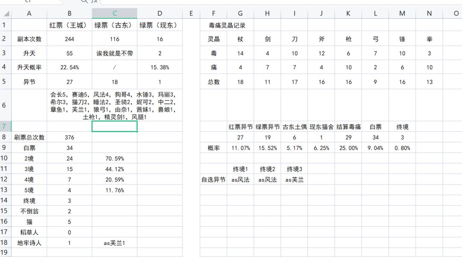462x257 pixels.
Task: Select column header B
Action: (70, 13)
